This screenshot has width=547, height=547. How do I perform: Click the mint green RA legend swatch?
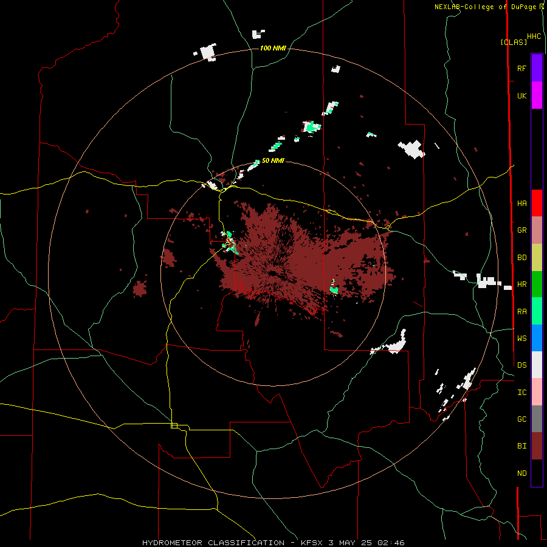[x=537, y=311]
